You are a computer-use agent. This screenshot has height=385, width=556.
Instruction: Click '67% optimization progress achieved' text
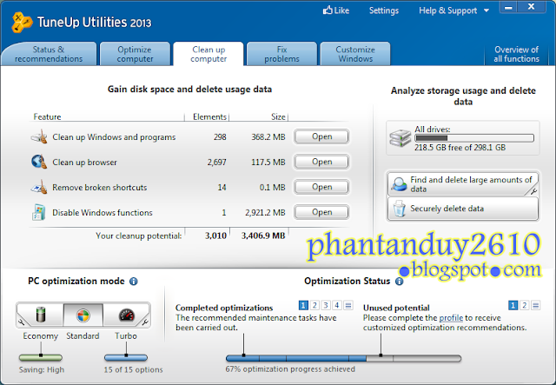pos(290,369)
